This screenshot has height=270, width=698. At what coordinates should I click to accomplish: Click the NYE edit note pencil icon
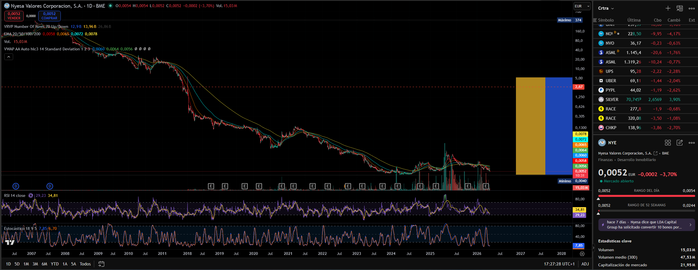680,143
